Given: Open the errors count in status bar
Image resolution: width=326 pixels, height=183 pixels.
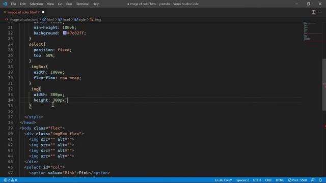Looking at the screenshot, I should pyautogui.click(x=7, y=180).
